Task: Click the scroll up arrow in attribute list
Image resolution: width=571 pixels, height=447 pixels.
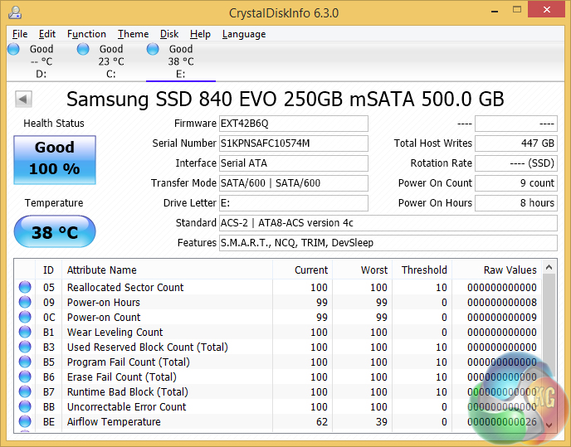Action: coord(549,269)
